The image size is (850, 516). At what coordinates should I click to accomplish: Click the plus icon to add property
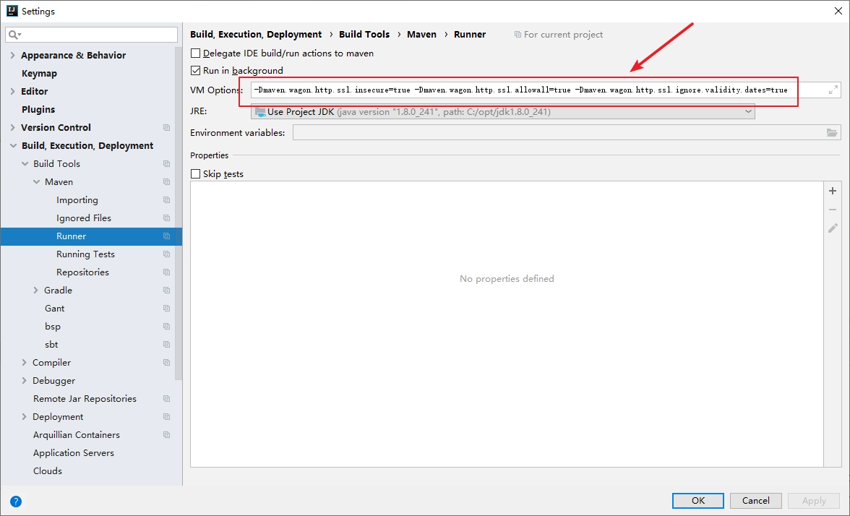tap(833, 191)
